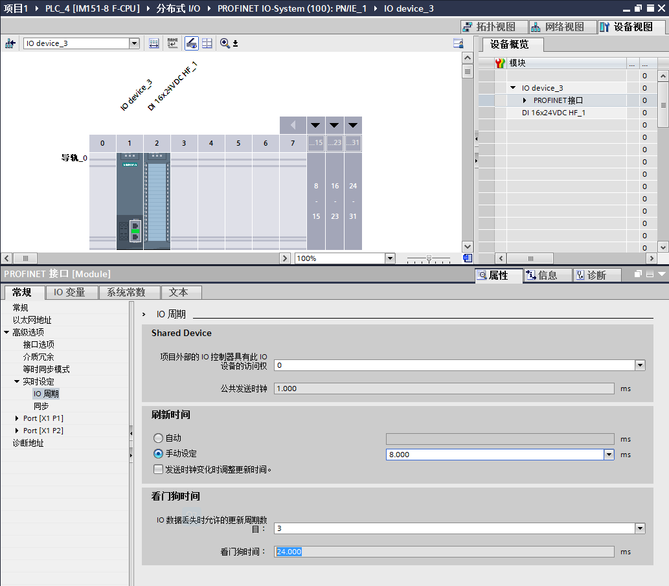The image size is (669, 586).
Task: Open the IO device_3 device selector dropdown
Action: click(x=134, y=43)
